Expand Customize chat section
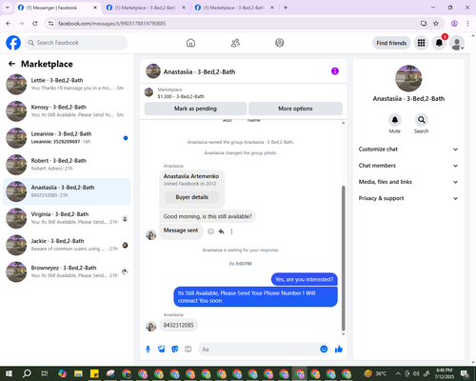The width and height of the screenshot is (476, 381). pyautogui.click(x=408, y=150)
